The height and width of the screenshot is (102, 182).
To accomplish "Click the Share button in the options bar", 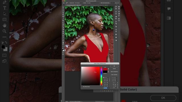I will 113,3.
